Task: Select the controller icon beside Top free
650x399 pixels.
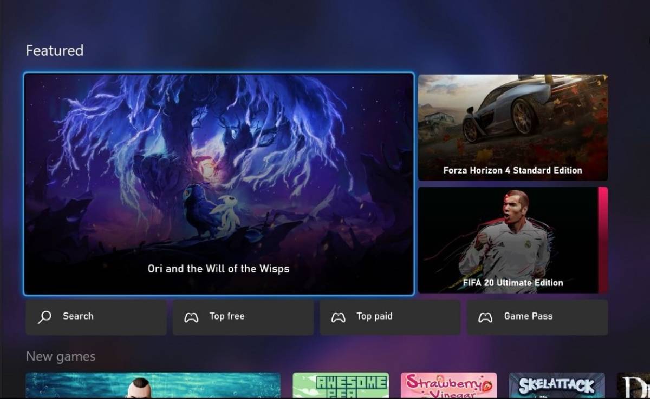Action: coord(191,316)
